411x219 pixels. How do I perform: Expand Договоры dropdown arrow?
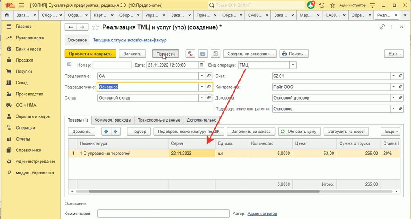[x=393, y=98]
